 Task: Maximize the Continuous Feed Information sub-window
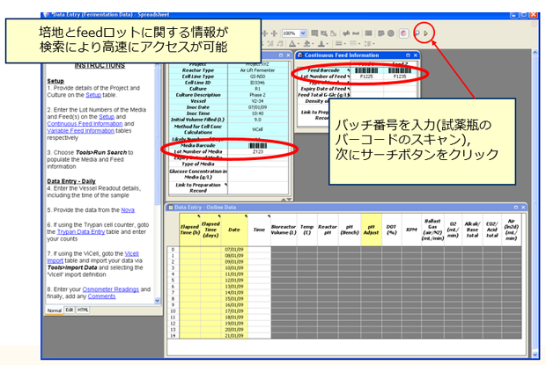tap(408, 55)
